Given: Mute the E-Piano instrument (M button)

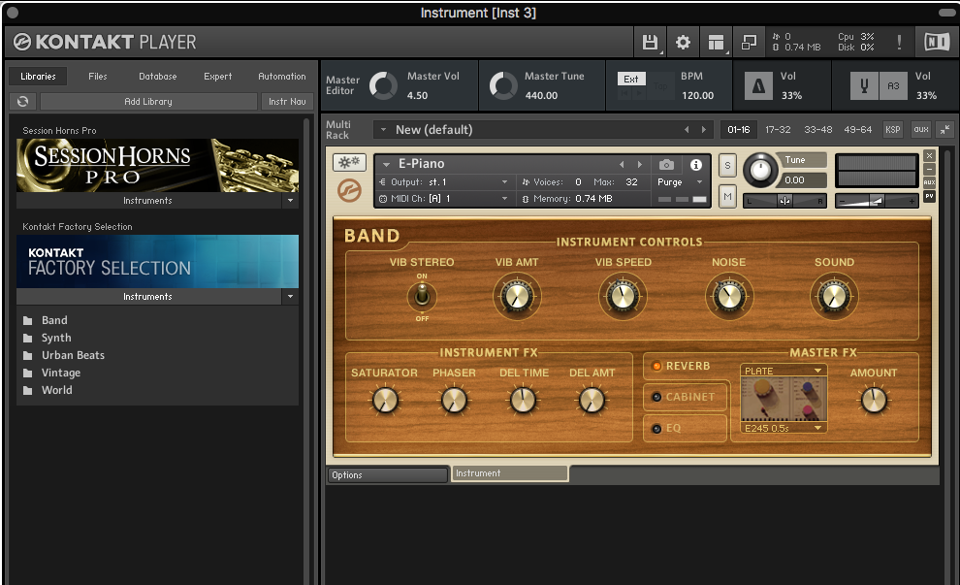Looking at the screenshot, I should click(727, 197).
